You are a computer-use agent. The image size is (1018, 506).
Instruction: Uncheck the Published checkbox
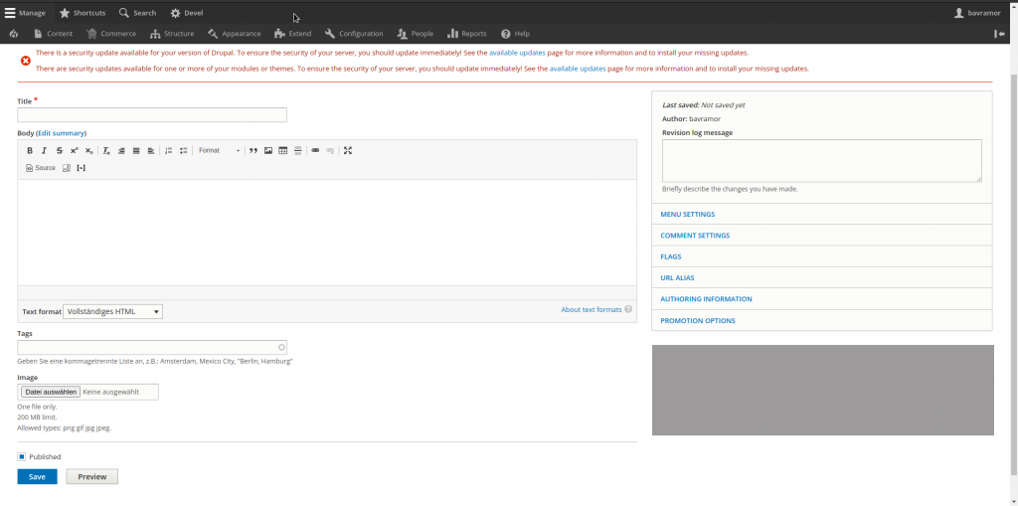[22, 457]
